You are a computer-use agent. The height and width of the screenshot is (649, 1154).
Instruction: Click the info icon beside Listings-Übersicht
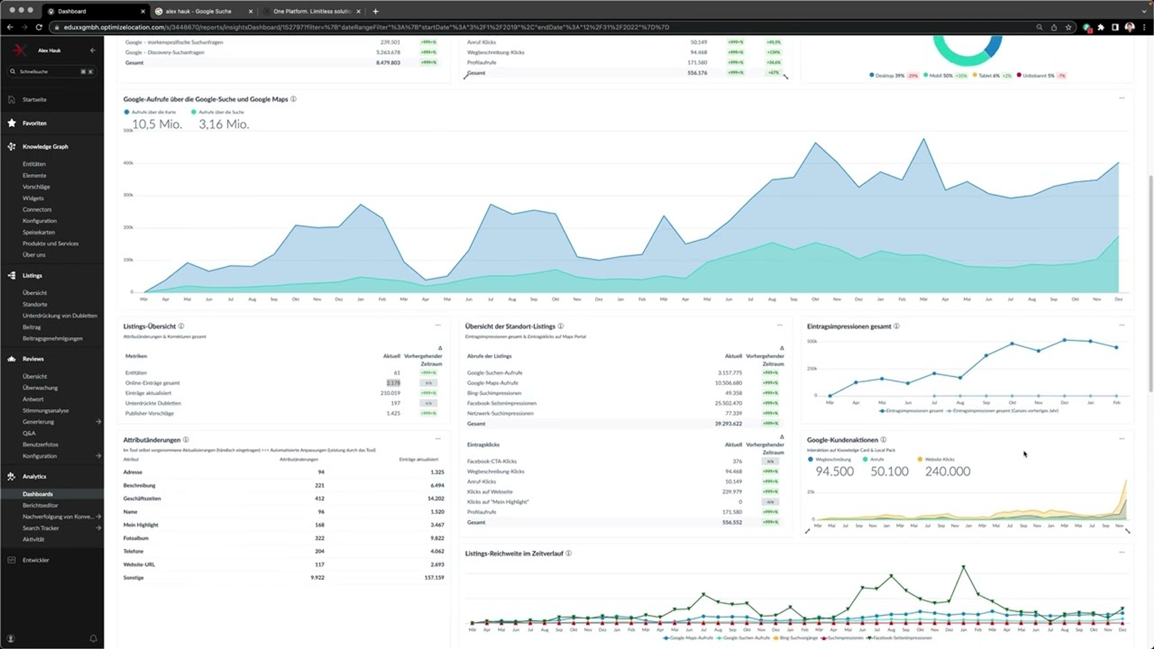pos(181,326)
